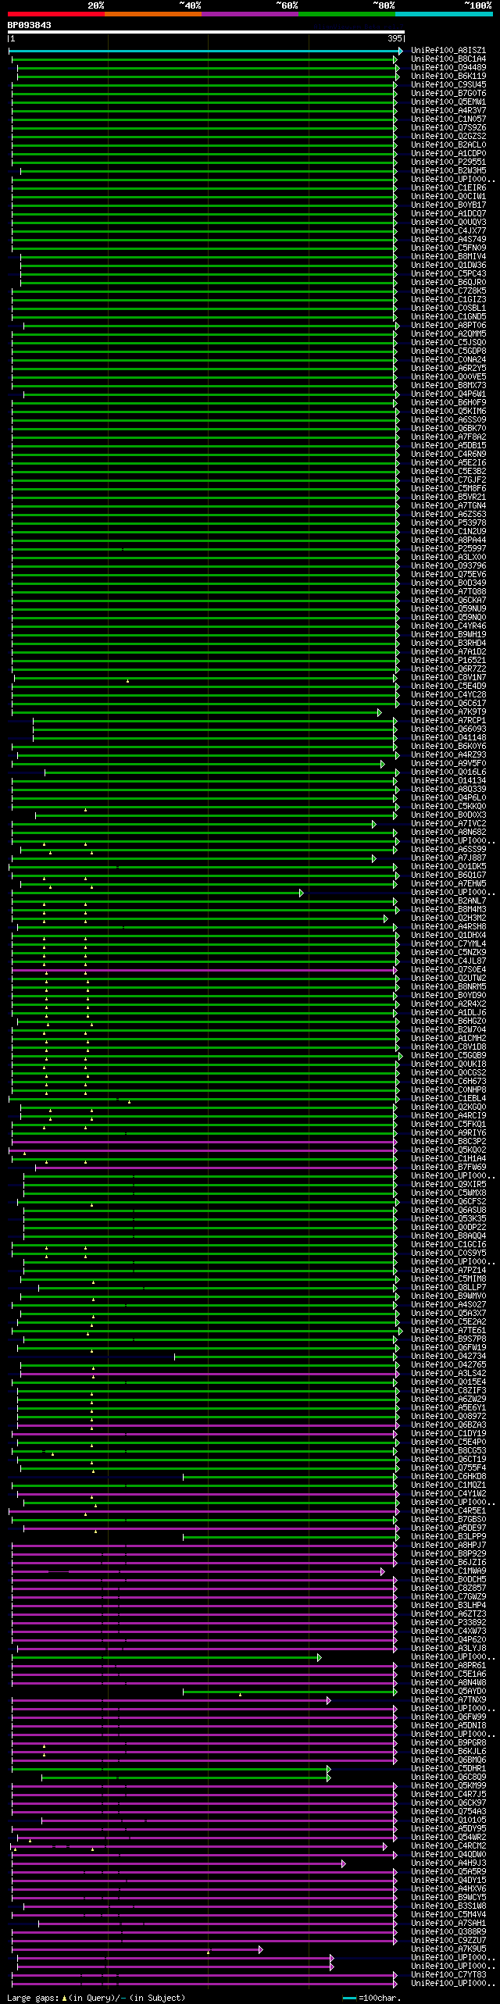This screenshot has width=500, height=2004.
Task: Select hit UniRef100_A7TNX9
Action: pos(448,1700)
